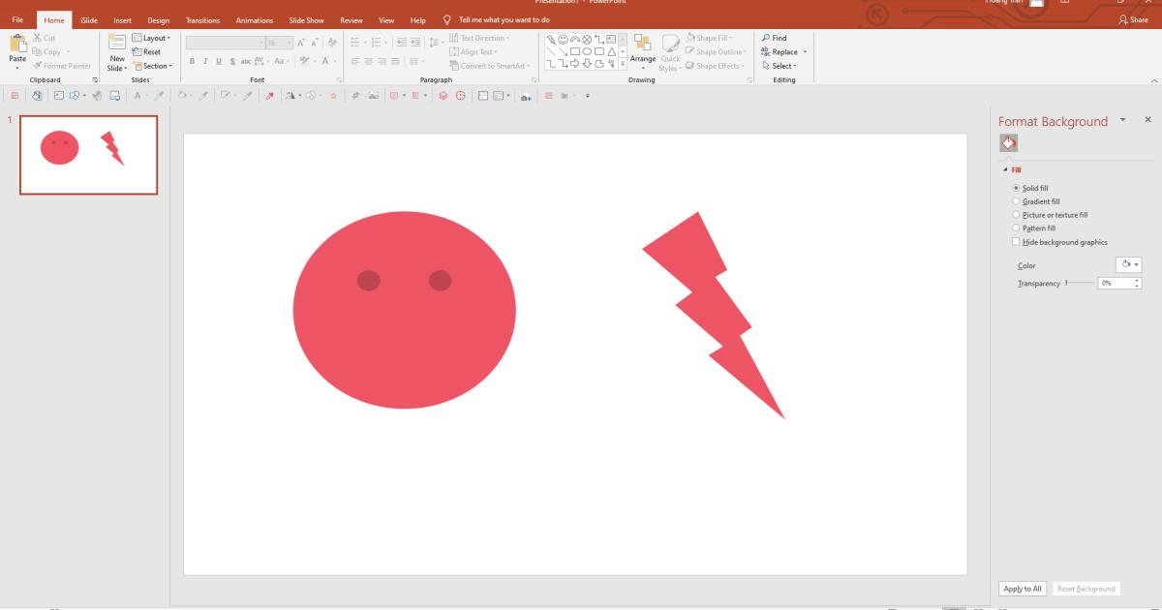1162x610 pixels.
Task: Select the Pattern fill radio button
Action: pyautogui.click(x=1016, y=228)
